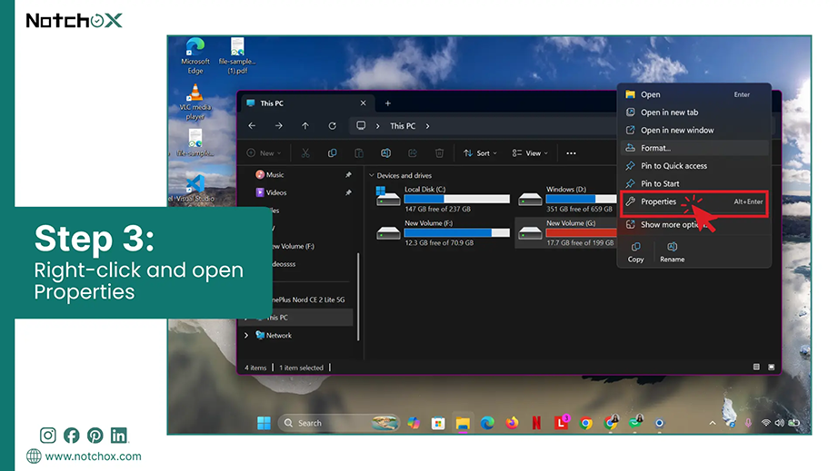Open Microsoft Edge desktop shortcut

click(x=195, y=56)
